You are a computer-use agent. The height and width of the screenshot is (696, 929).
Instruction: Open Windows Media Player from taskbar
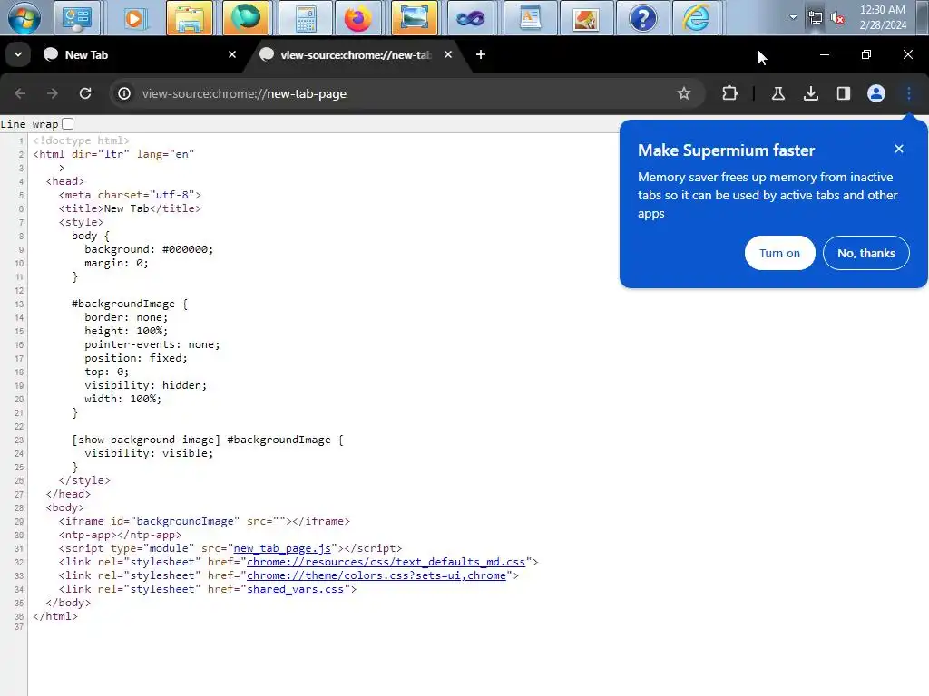(x=134, y=18)
